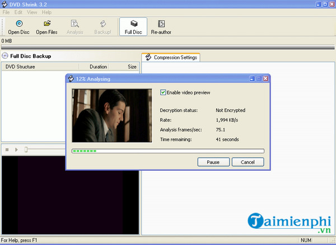Screen dimensions: 336x245
Task: Select the Compression Settings tab
Action: 171,58
